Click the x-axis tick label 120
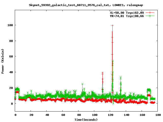The height and width of the screenshot is (122, 163). [110, 115]
